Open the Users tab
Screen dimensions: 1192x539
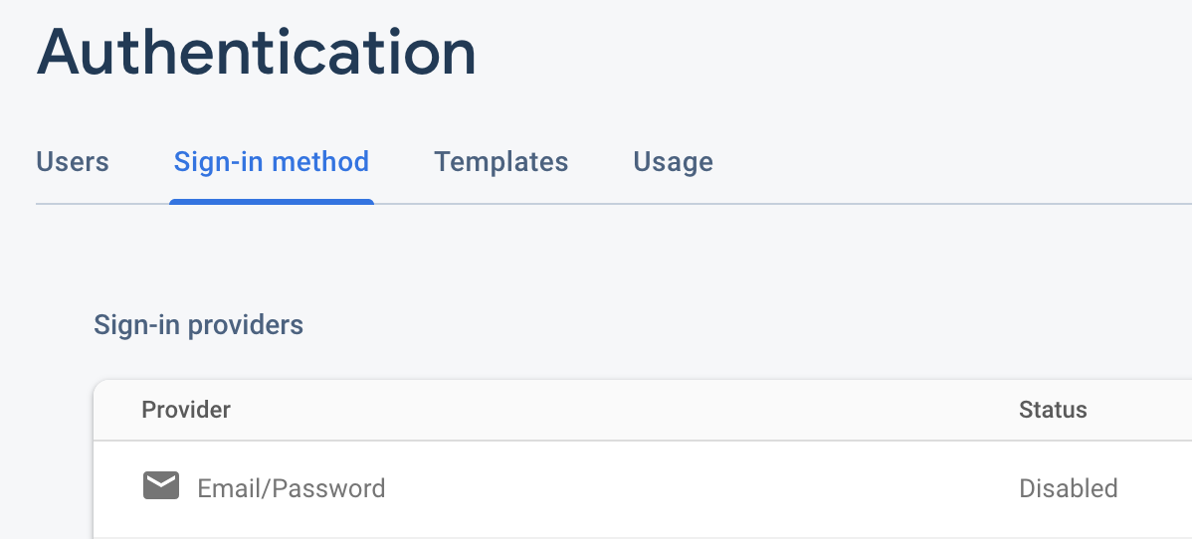point(73,161)
